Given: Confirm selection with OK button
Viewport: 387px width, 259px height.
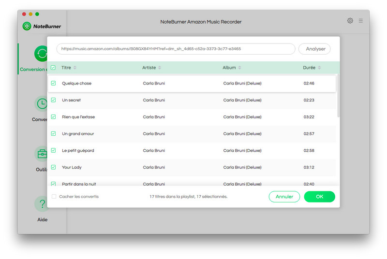Looking at the screenshot, I should point(320,197).
